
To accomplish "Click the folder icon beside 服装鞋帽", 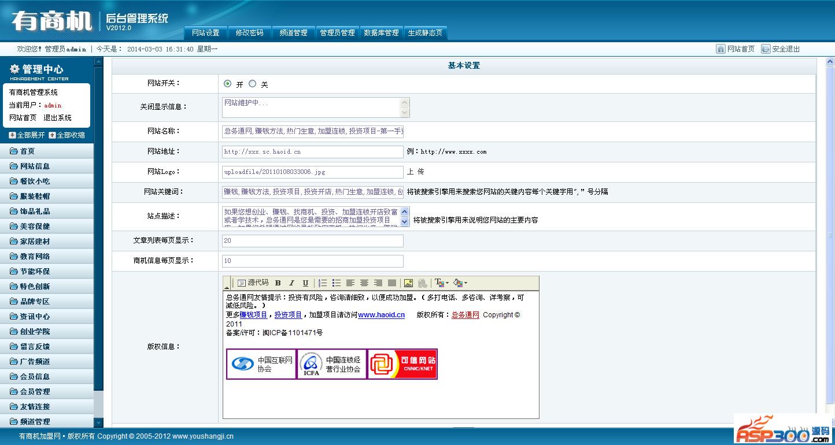I will coord(14,196).
